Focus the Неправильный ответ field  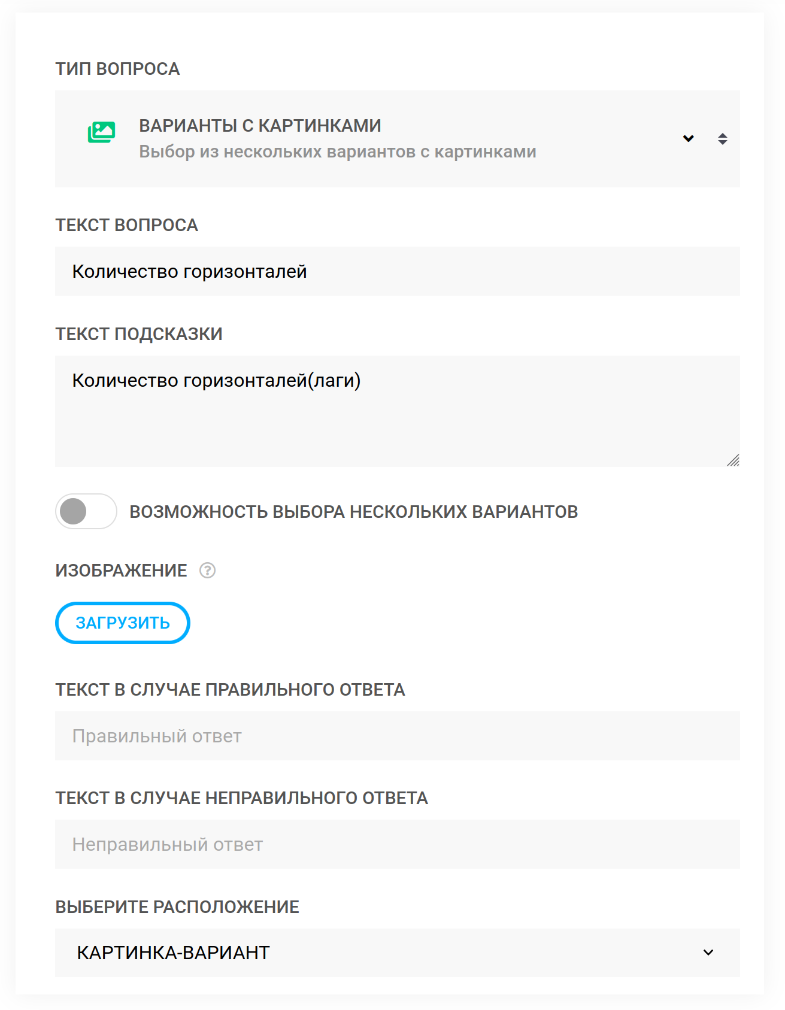pyautogui.click(x=398, y=844)
